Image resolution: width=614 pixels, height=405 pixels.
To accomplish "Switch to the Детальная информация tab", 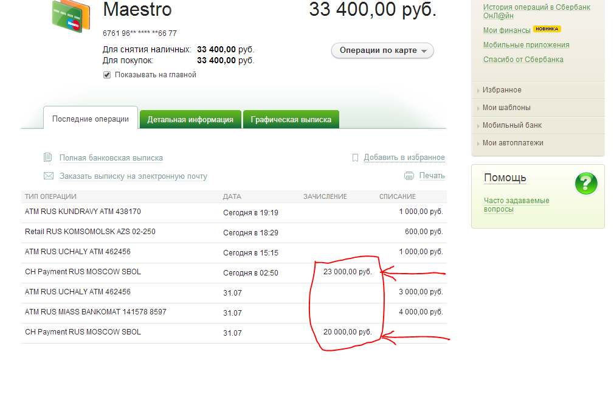I will [190, 120].
